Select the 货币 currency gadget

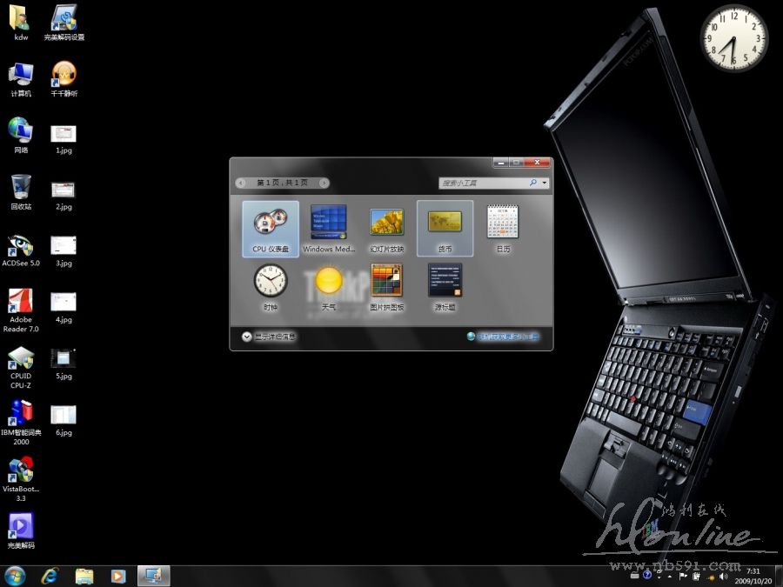tap(445, 229)
